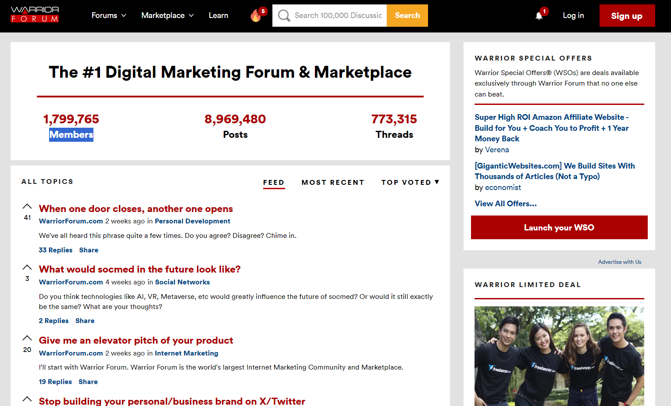This screenshot has width=671, height=406.
Task: Expand the Marketplace dropdown menu
Action: coord(168,15)
